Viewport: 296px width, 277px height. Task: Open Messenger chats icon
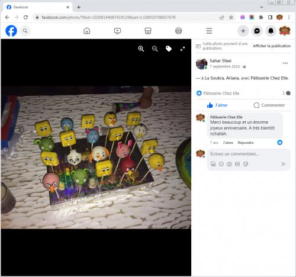257,31
